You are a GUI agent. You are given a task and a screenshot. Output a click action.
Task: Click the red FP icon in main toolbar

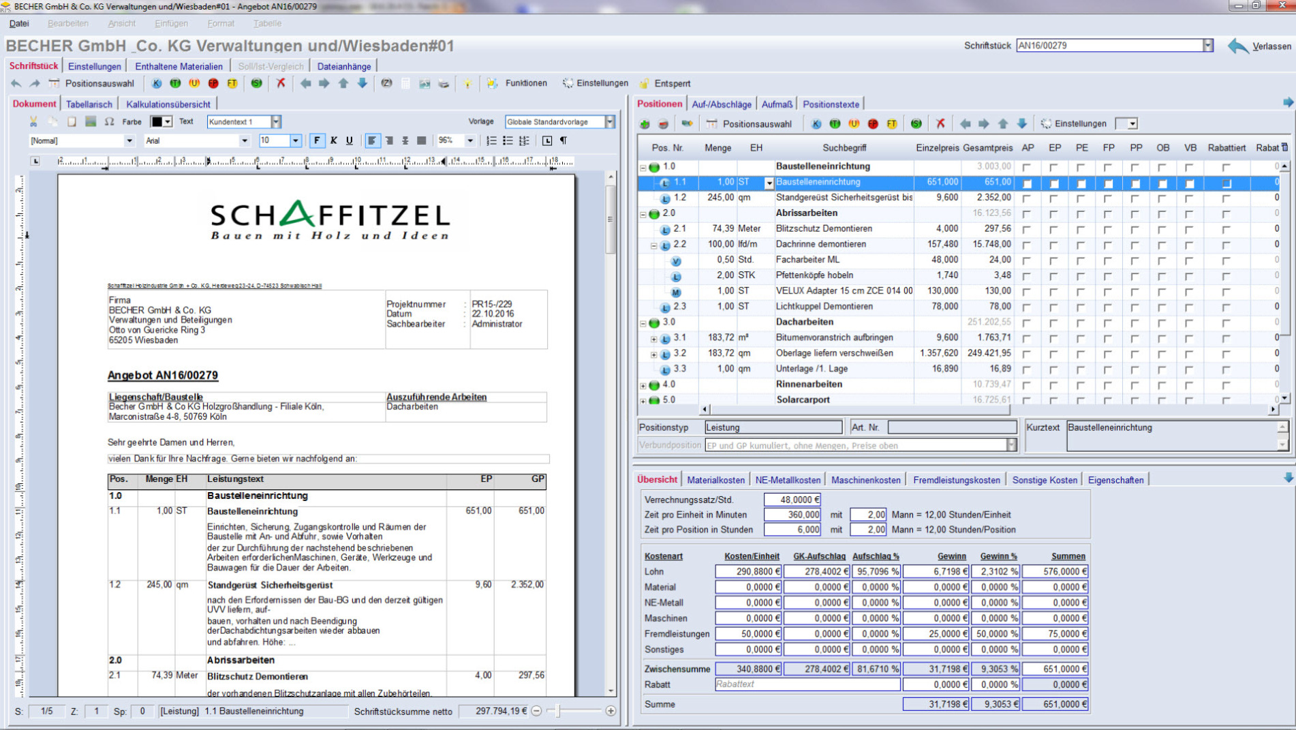213,83
